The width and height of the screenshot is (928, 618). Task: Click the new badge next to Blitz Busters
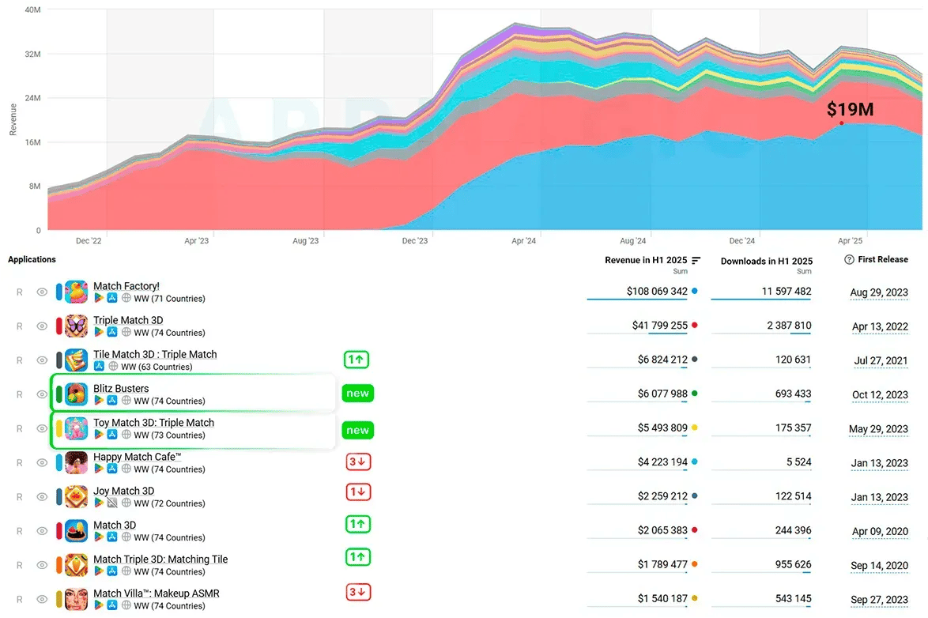(x=357, y=394)
